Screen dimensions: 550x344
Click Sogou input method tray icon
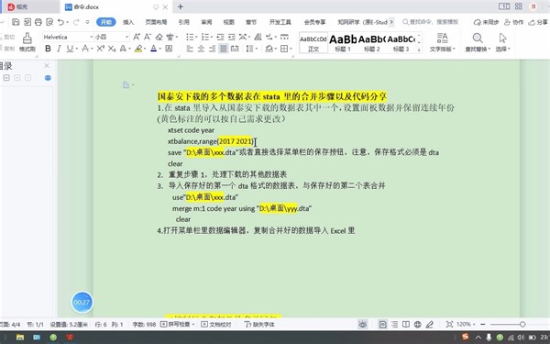tap(465, 337)
